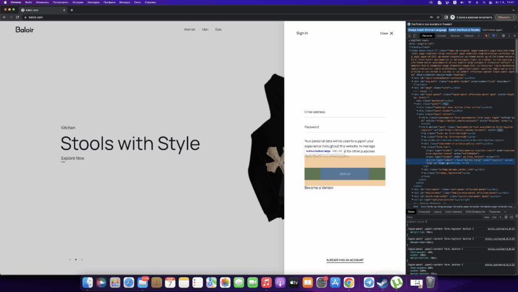The width and height of the screenshot is (518, 292).
Task: Open the Event Listeners tab
Action: point(454,212)
